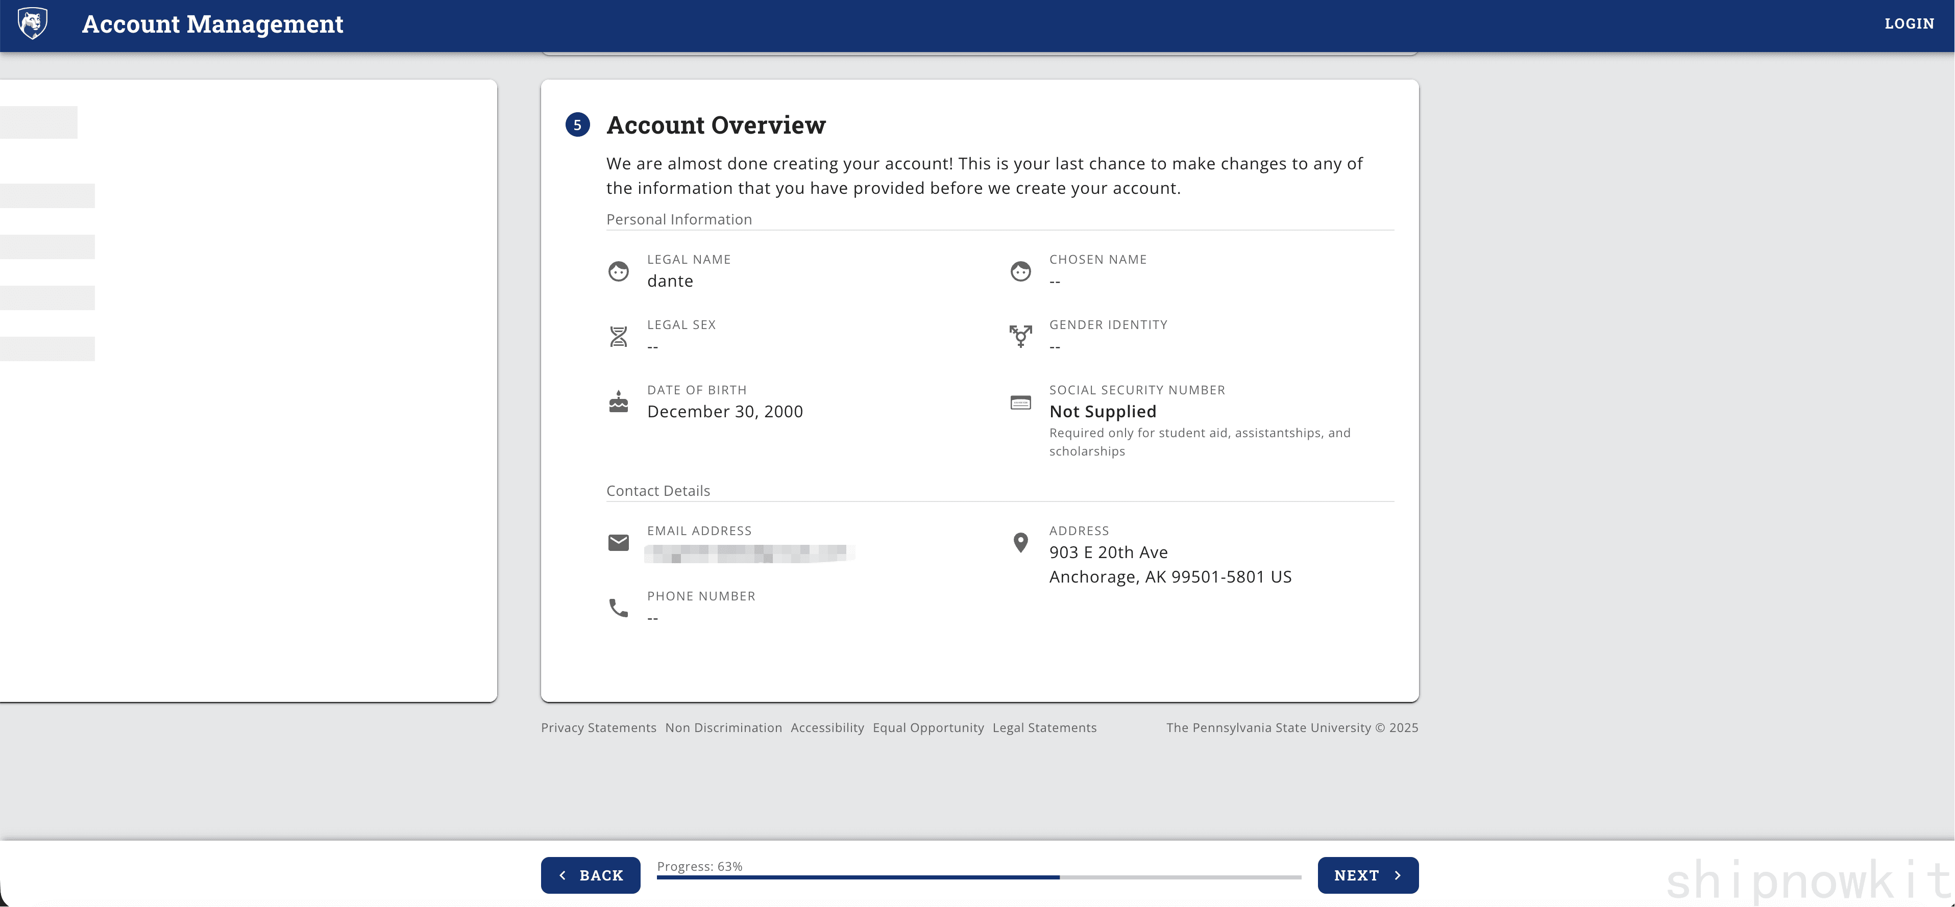
Task: Click the step 5 number badge
Action: tap(577, 125)
